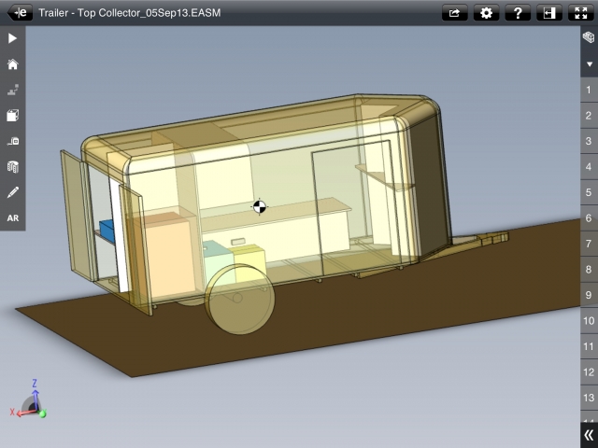Select the measure tool icon
598x448 pixels.
(12, 141)
